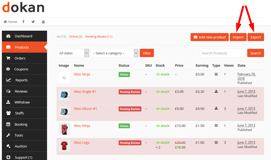This screenshot has width=271, height=160.
Task: Click the Reviews speech bubbles icon
Action: point(8,91)
